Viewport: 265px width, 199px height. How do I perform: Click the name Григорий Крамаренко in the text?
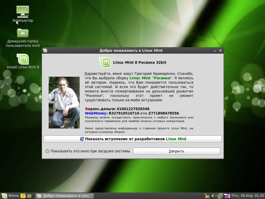pos(155,74)
